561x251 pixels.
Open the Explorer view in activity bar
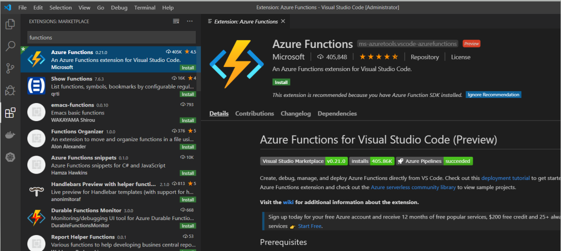pyautogui.click(x=10, y=25)
